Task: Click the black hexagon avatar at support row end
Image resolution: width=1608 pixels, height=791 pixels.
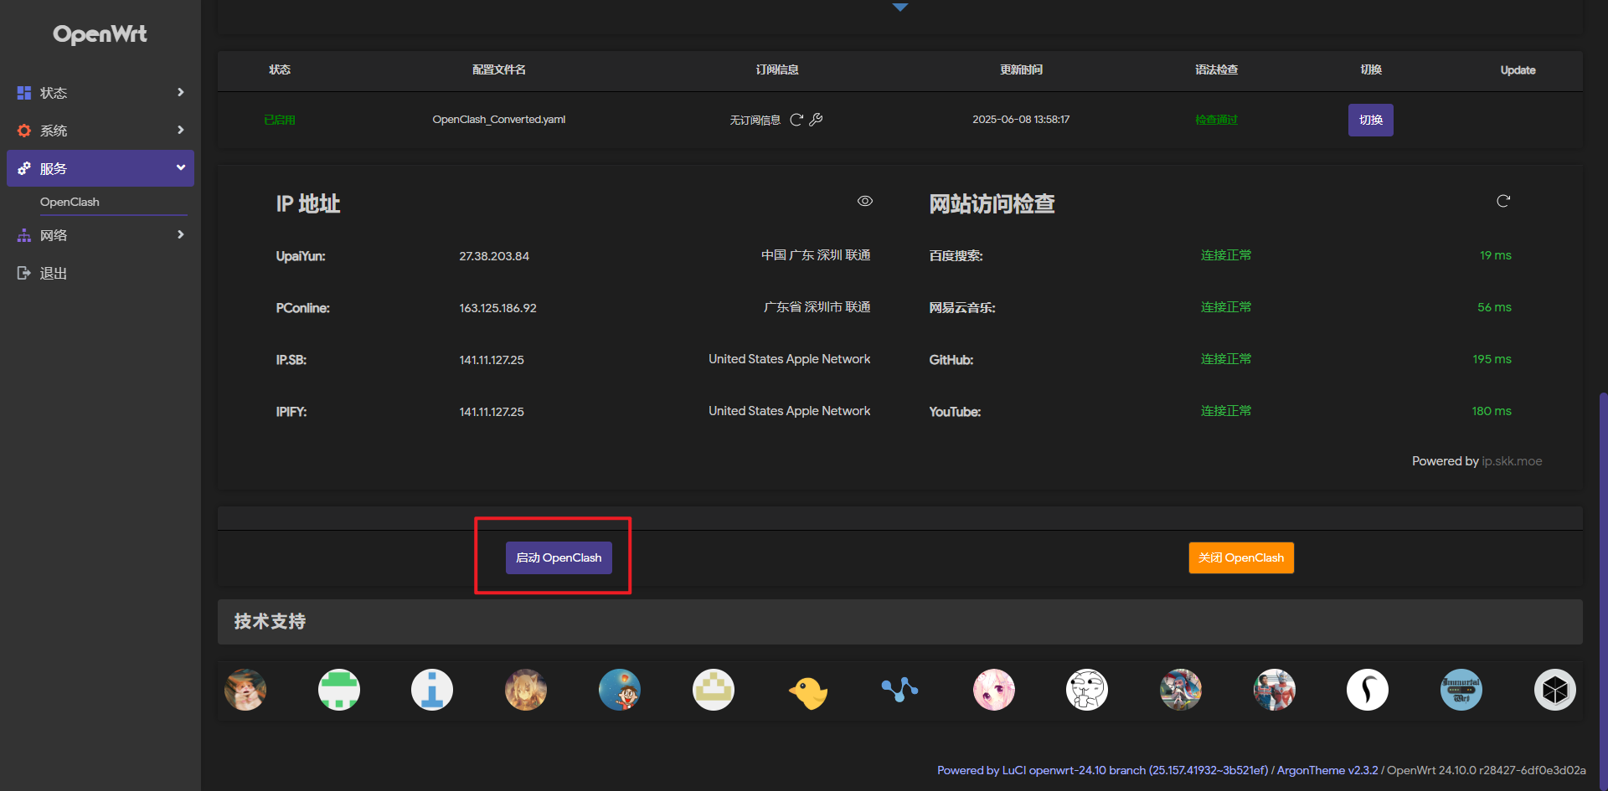Action: 1555,690
